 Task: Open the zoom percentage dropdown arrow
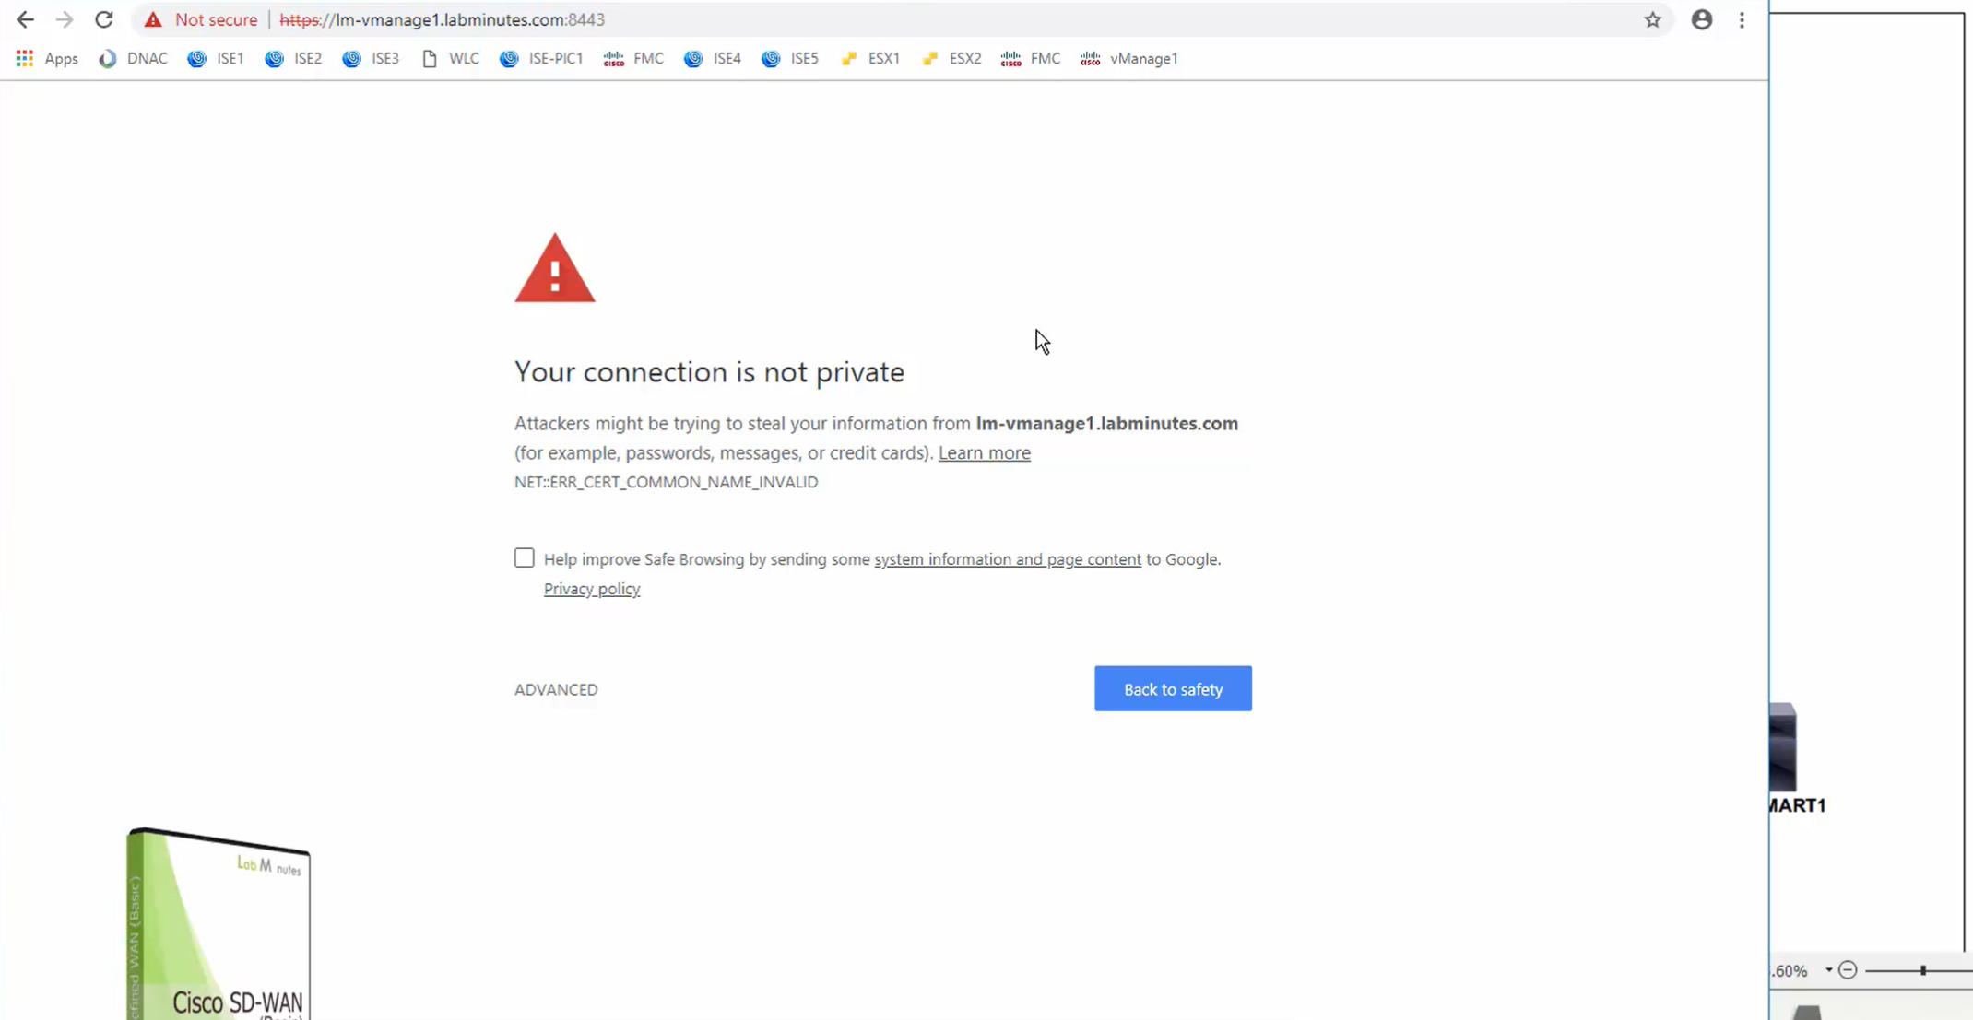[x=1828, y=970]
